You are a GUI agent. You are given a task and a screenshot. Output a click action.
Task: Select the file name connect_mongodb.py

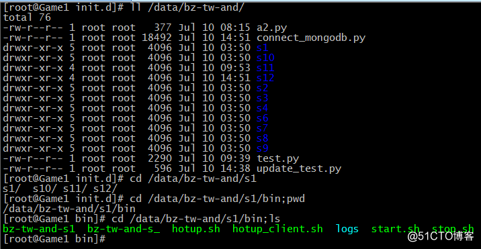tap(311, 38)
